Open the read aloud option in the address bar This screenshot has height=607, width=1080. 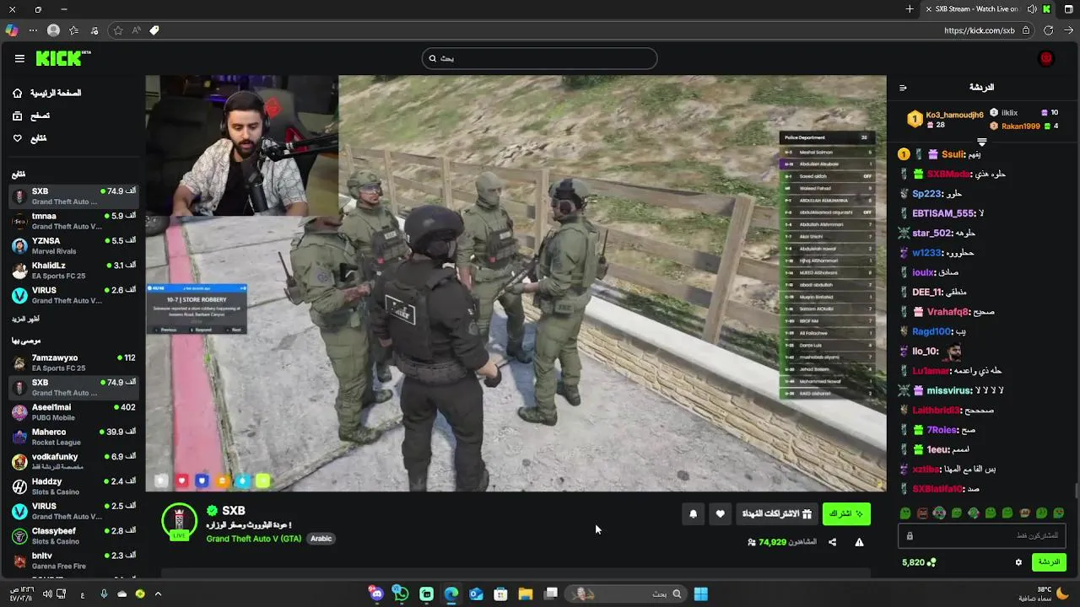coord(136,30)
